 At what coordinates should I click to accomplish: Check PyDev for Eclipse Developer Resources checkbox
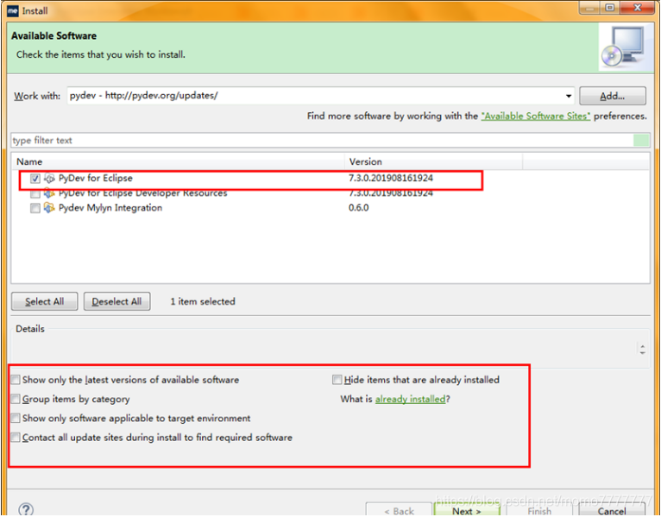(x=35, y=194)
